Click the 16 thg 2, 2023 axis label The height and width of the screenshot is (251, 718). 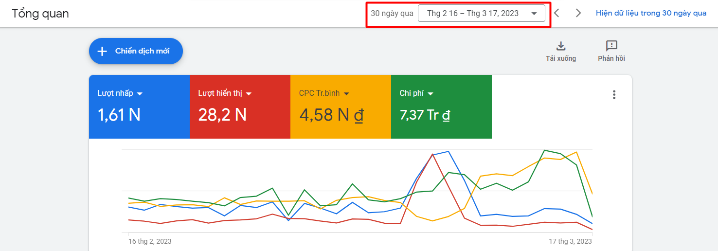(x=150, y=241)
